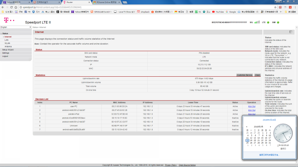Open the Chrome three-dot menu

295,7
